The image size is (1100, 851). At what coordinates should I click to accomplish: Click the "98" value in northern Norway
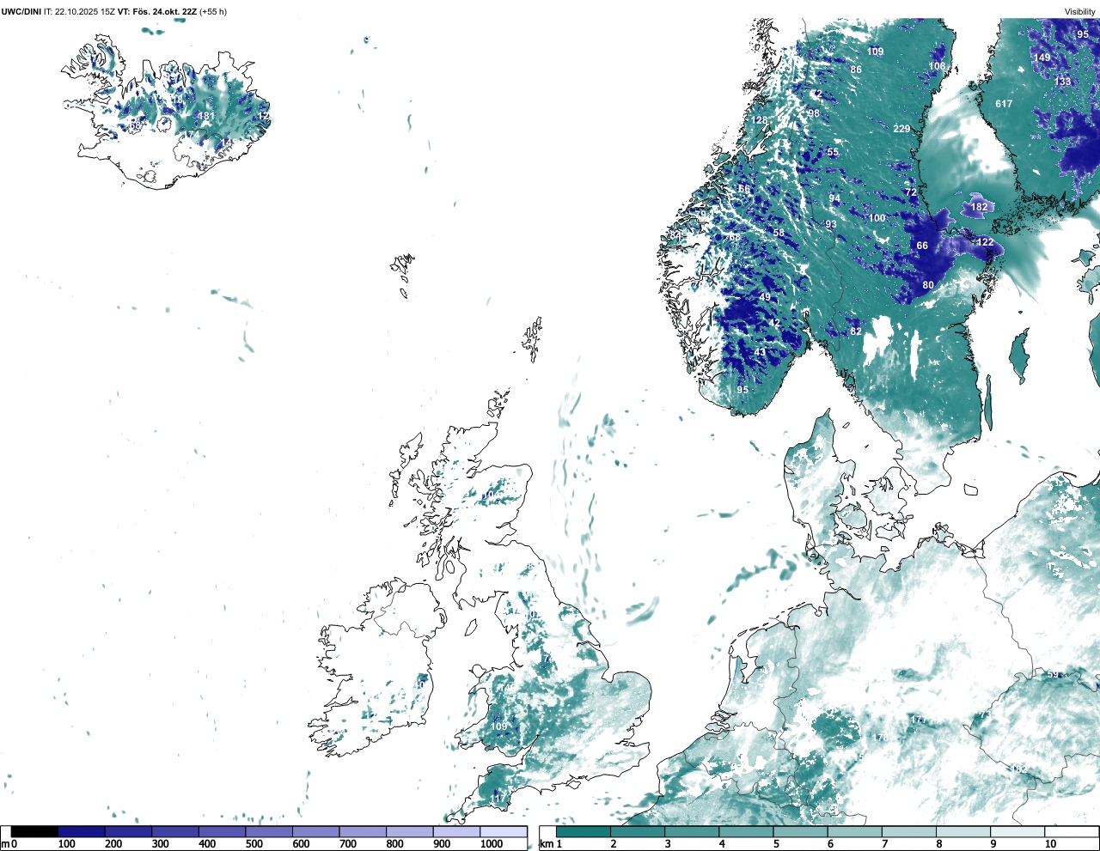813,113
